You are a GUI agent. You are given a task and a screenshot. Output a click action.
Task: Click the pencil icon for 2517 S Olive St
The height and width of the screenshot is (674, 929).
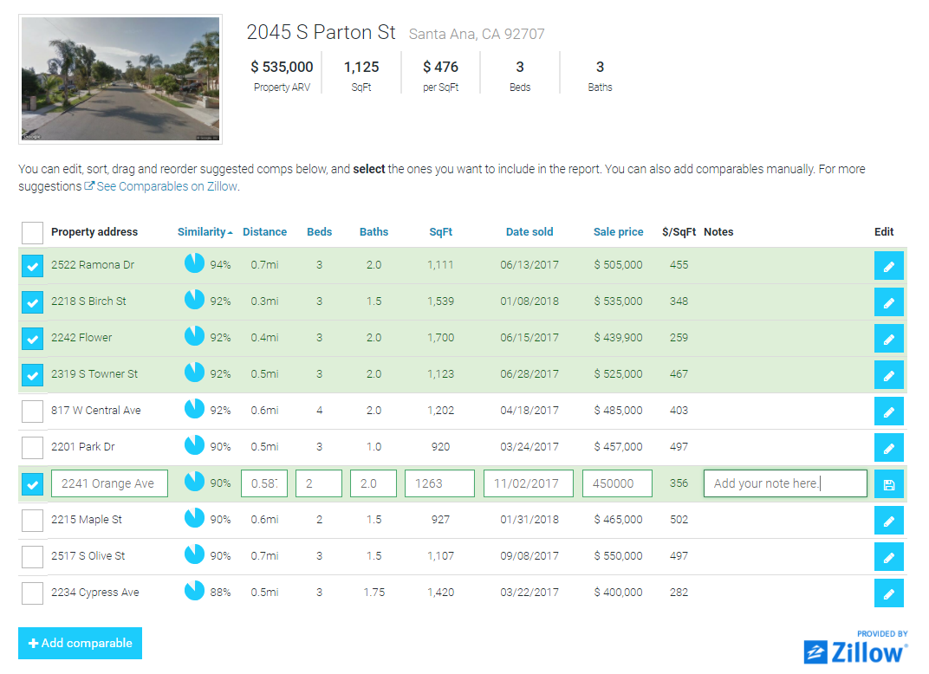click(x=888, y=556)
